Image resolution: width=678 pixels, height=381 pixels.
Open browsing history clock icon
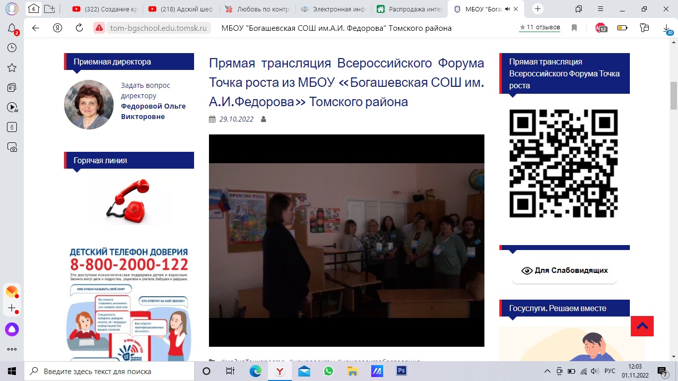pyautogui.click(x=12, y=48)
